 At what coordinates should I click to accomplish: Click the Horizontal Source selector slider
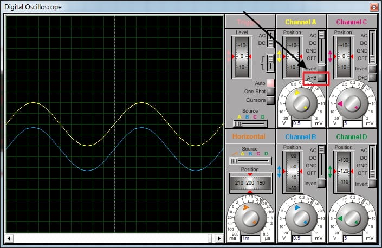[250, 161]
